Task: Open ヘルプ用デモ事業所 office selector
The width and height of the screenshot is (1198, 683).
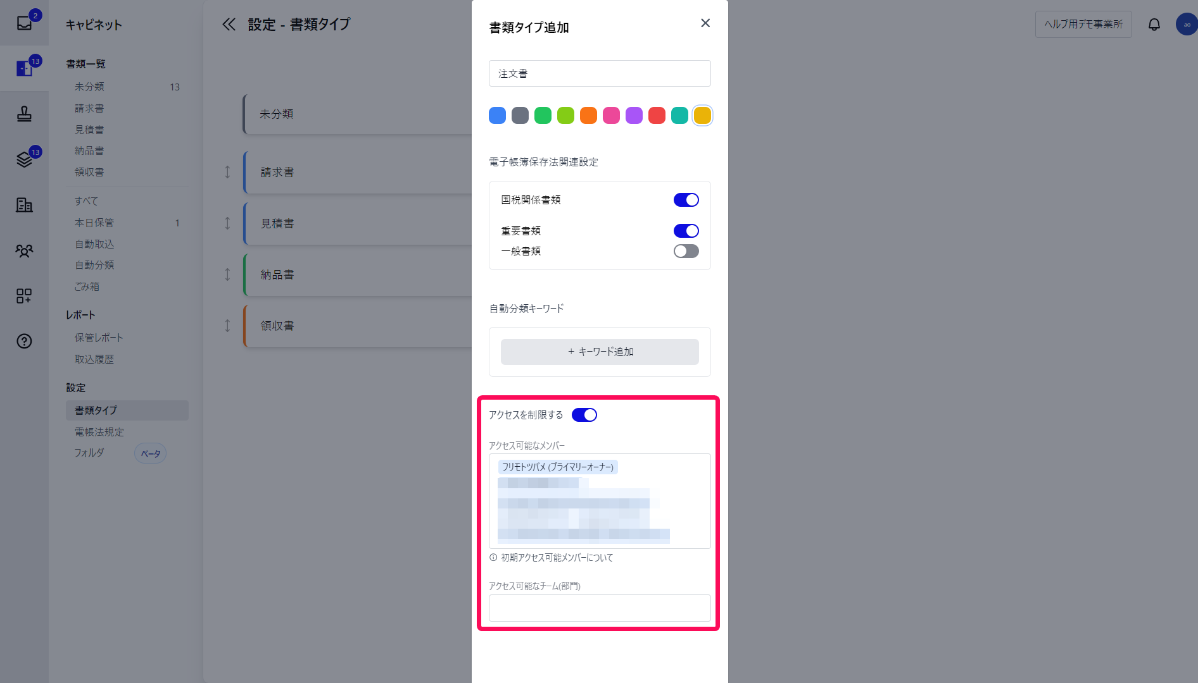Action: pyautogui.click(x=1083, y=24)
